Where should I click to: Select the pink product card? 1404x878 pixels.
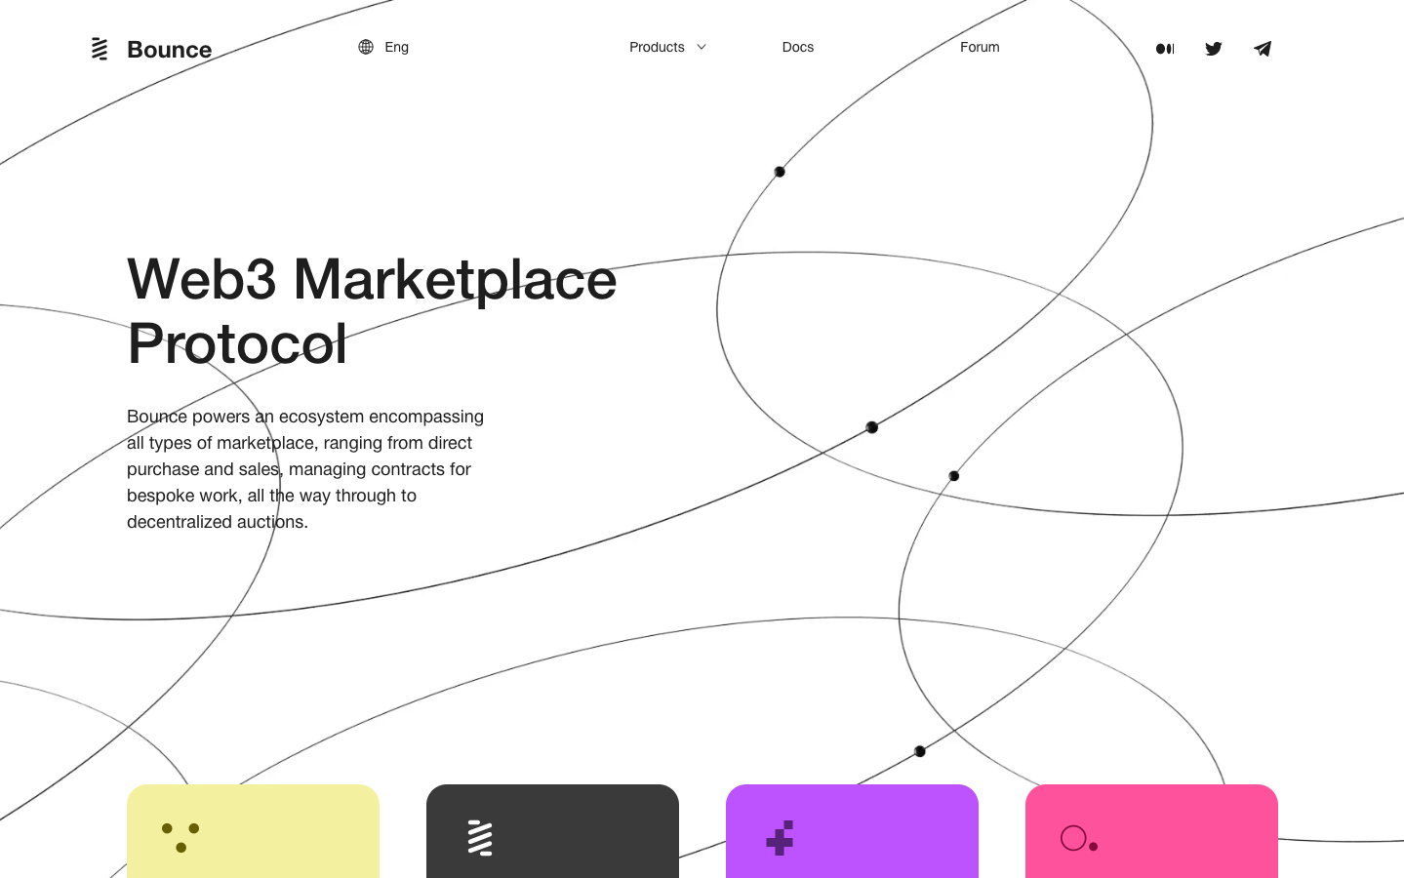pos(1151,831)
